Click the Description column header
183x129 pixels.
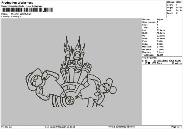[x=163, y=61]
